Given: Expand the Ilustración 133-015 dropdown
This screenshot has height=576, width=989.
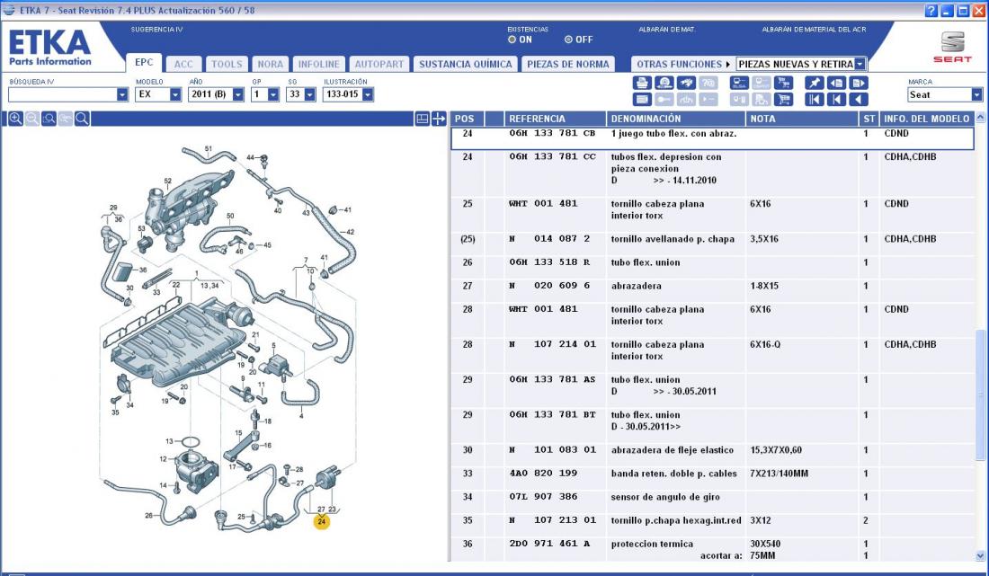Looking at the screenshot, I should click(x=368, y=94).
